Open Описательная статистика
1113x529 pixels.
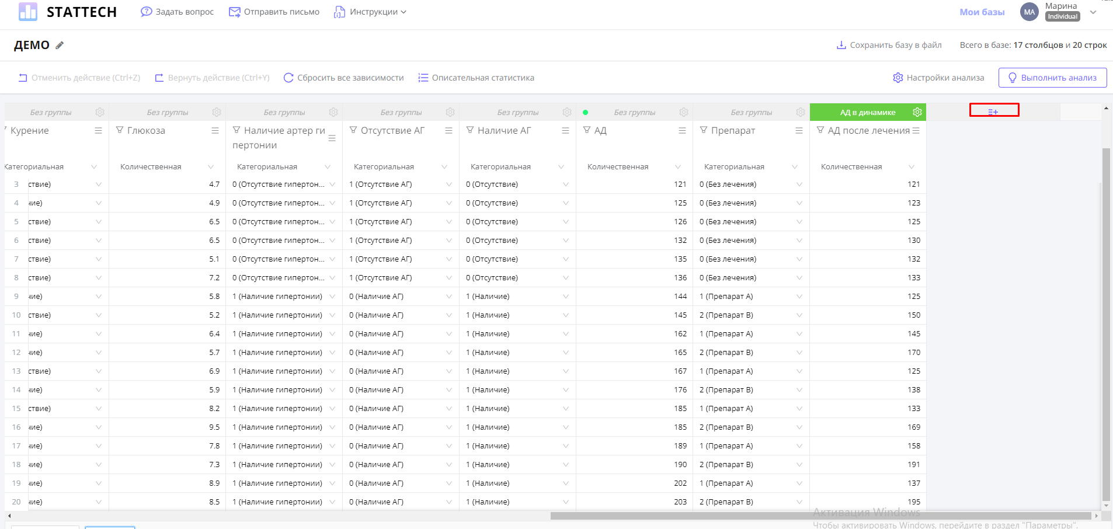pos(476,78)
